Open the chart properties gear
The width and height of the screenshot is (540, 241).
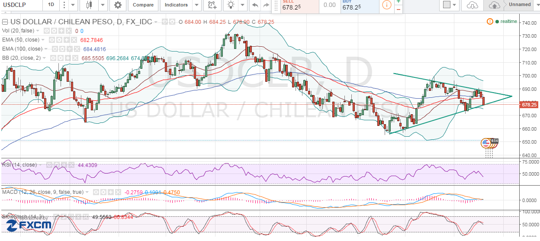pos(118,5)
